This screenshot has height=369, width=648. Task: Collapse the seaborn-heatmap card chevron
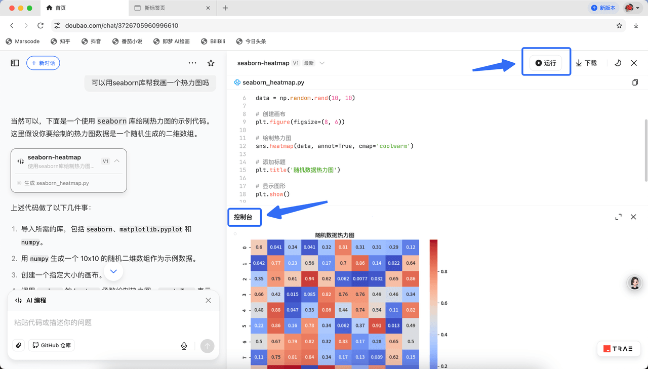pyautogui.click(x=117, y=161)
